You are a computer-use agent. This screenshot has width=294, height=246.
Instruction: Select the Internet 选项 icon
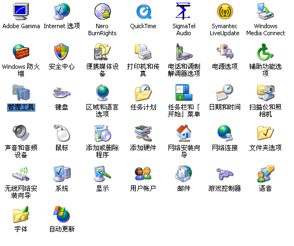point(62,11)
